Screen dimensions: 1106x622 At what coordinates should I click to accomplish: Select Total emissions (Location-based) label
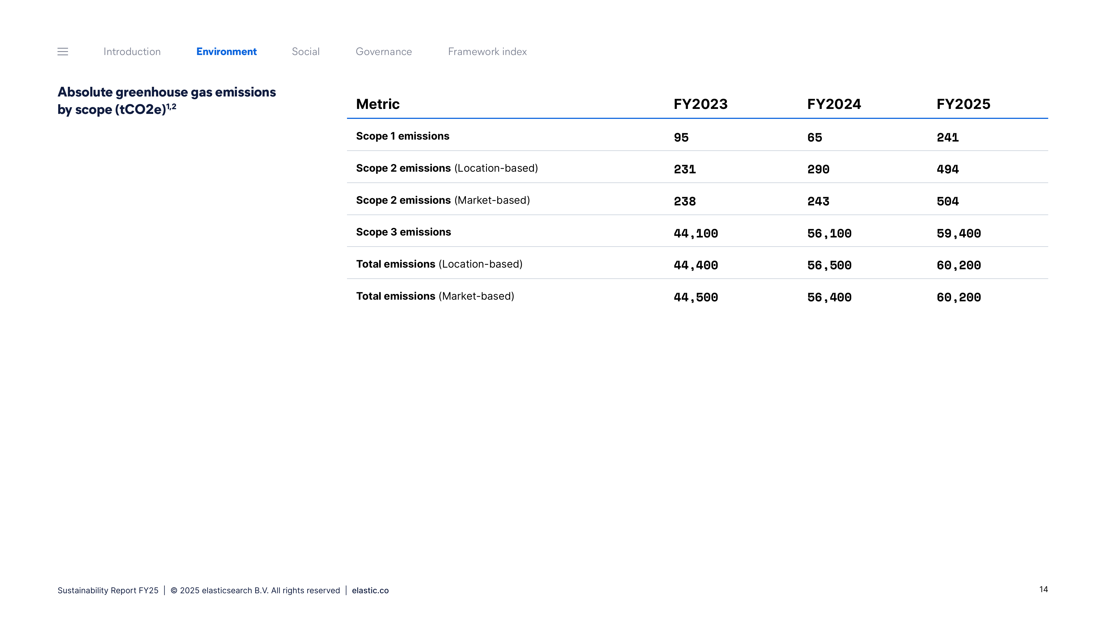(x=439, y=265)
